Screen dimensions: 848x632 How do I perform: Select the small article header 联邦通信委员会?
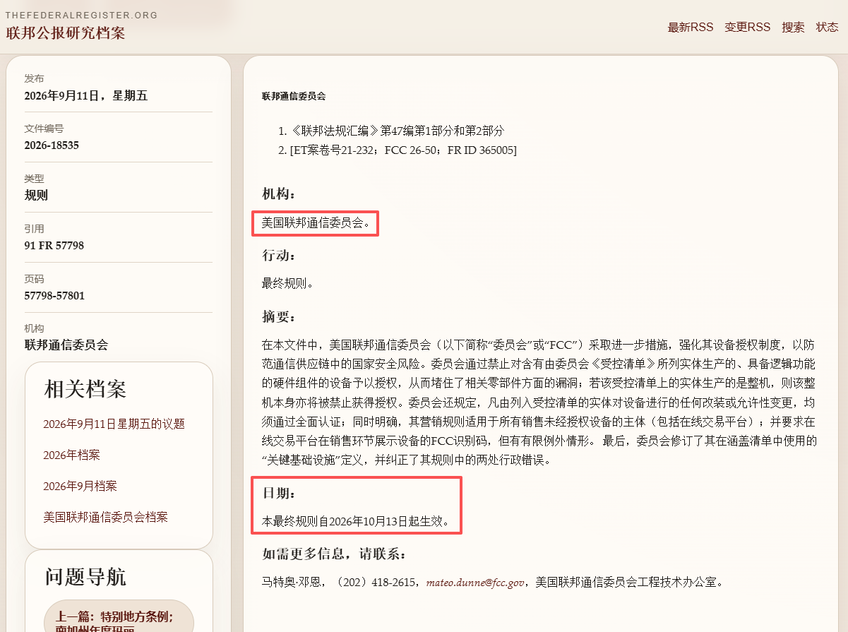coord(294,96)
